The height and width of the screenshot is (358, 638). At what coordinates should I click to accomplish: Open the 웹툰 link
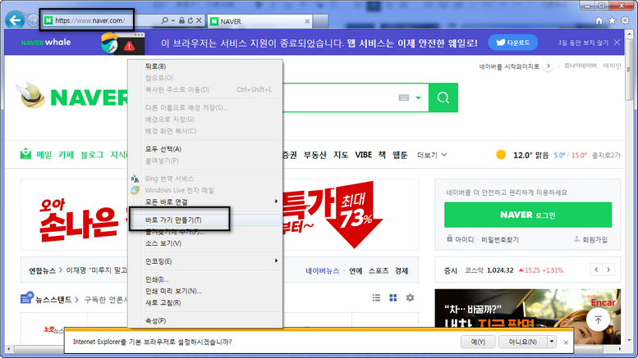pos(400,155)
